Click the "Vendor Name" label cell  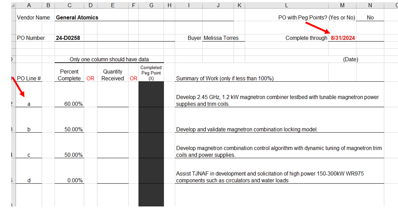pos(33,18)
